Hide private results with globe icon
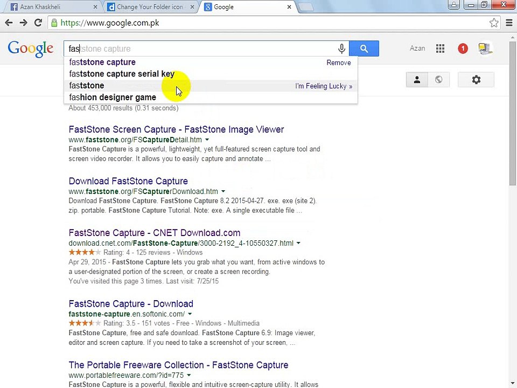 pos(438,80)
